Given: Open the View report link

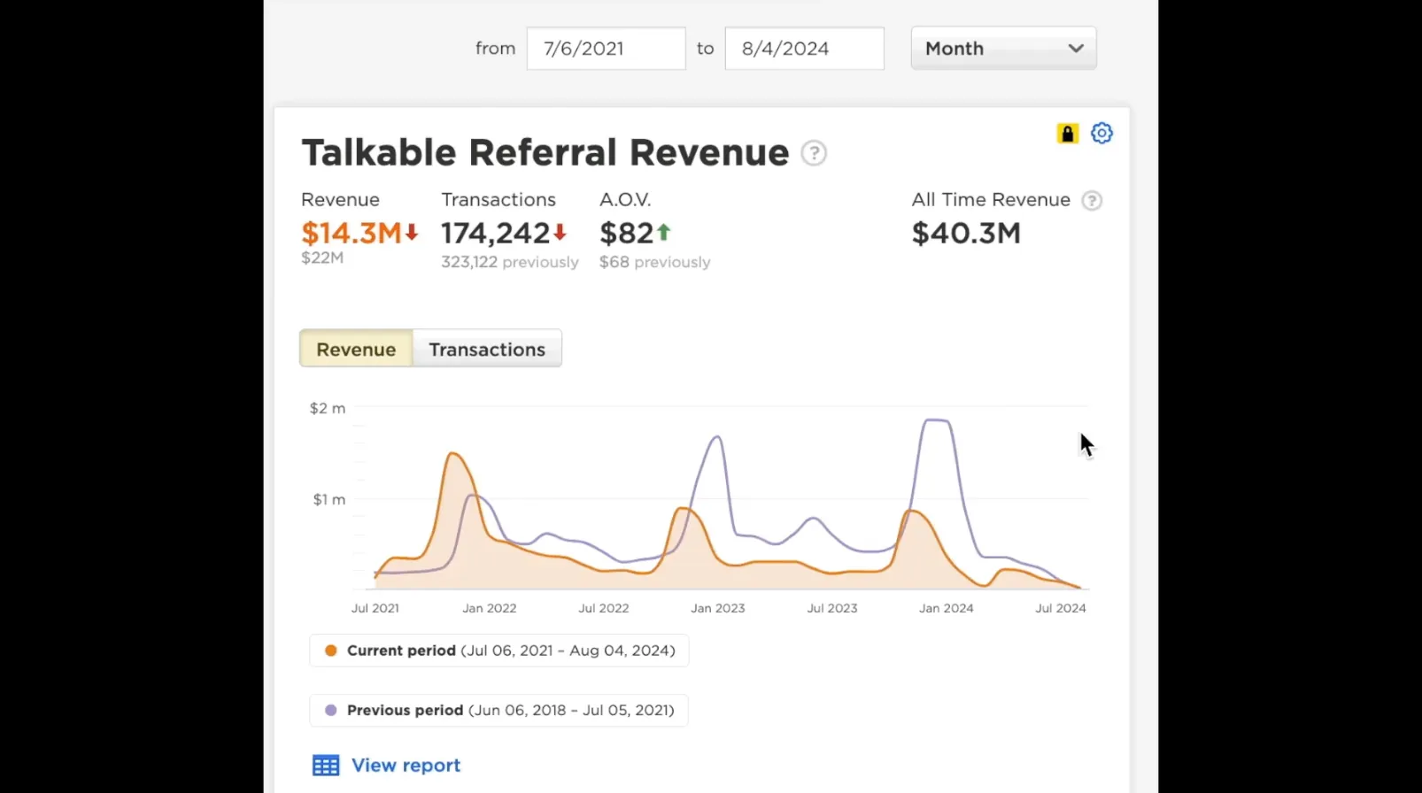Looking at the screenshot, I should 406,766.
